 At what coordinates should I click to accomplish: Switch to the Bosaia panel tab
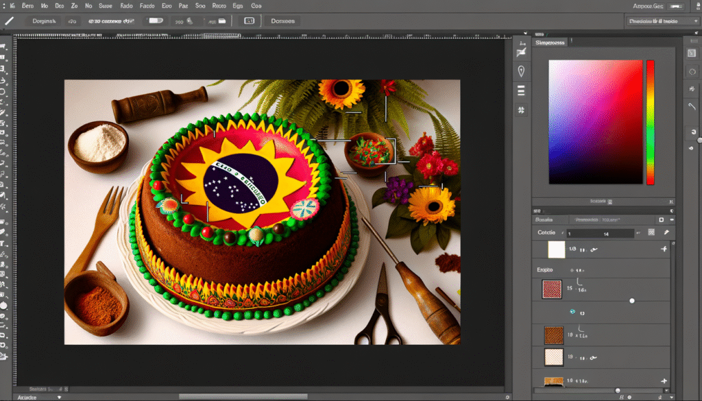click(x=544, y=220)
